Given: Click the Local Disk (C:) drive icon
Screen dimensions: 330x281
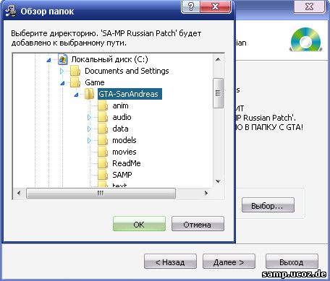Looking at the screenshot, I should pos(63,59).
